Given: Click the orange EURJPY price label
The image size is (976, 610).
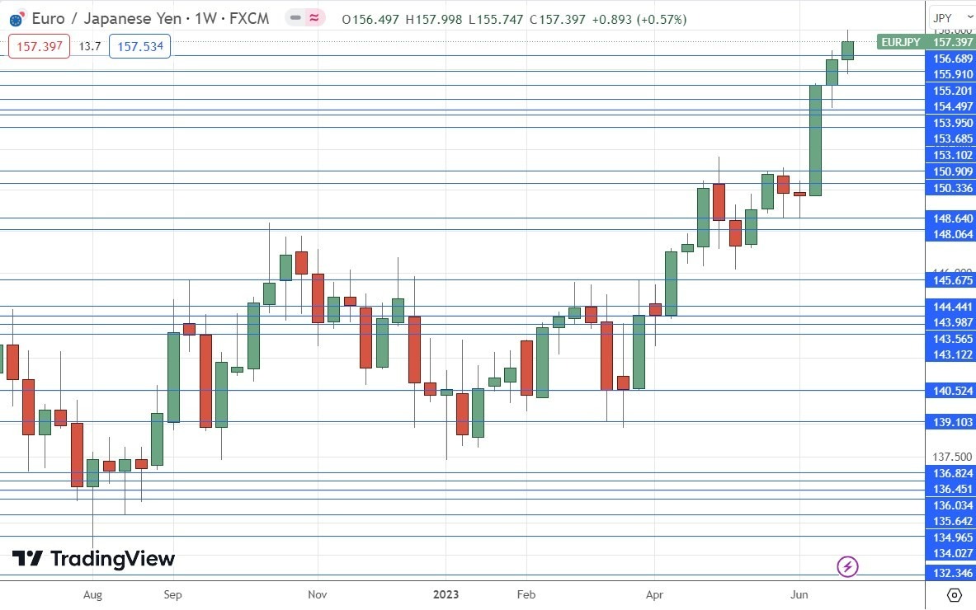Looking at the screenshot, I should (x=901, y=41).
